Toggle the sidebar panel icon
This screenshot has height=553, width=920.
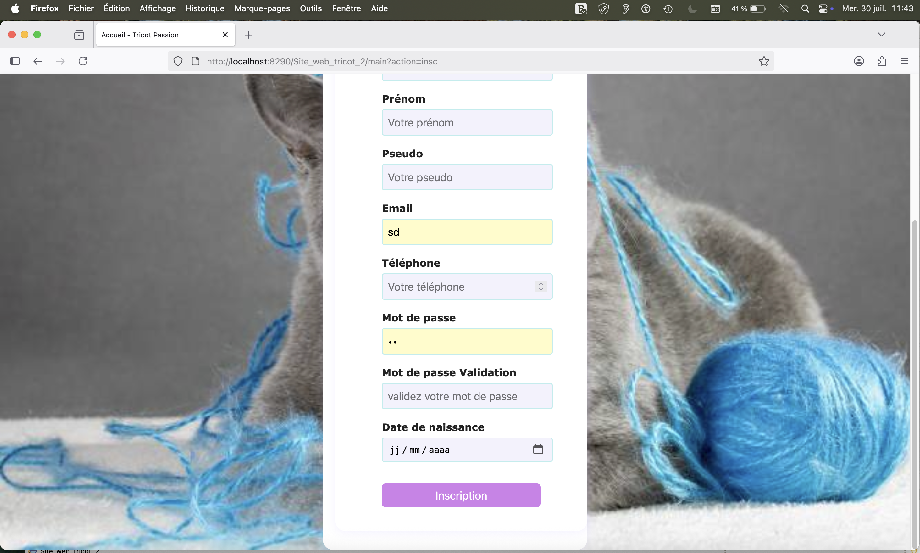pos(14,61)
